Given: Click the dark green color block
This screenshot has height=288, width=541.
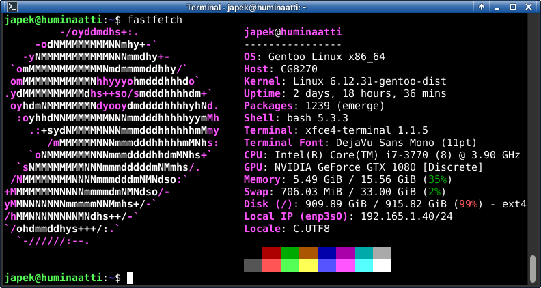Looking at the screenshot, I should tap(290, 253).
